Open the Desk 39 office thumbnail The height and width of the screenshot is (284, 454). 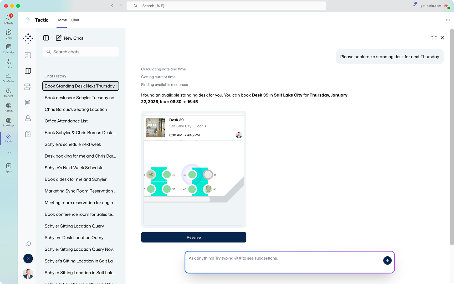pyautogui.click(x=155, y=127)
